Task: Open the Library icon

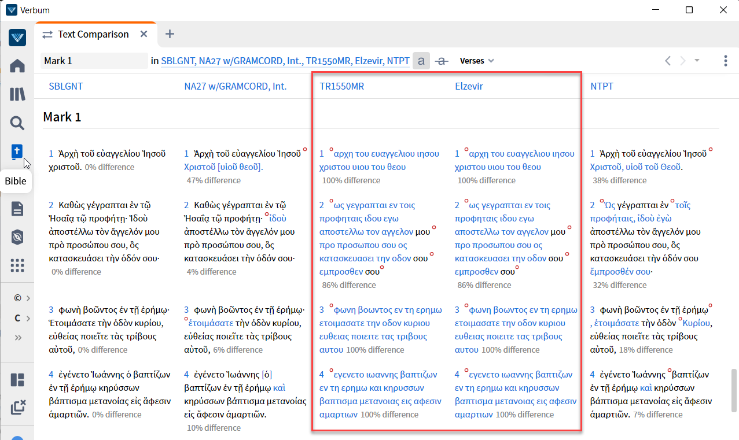Action: pos(17,93)
